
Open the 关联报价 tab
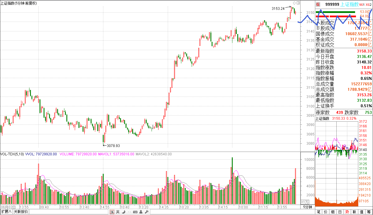21,212
